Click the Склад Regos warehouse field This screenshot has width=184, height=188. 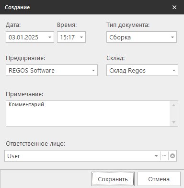(142, 70)
